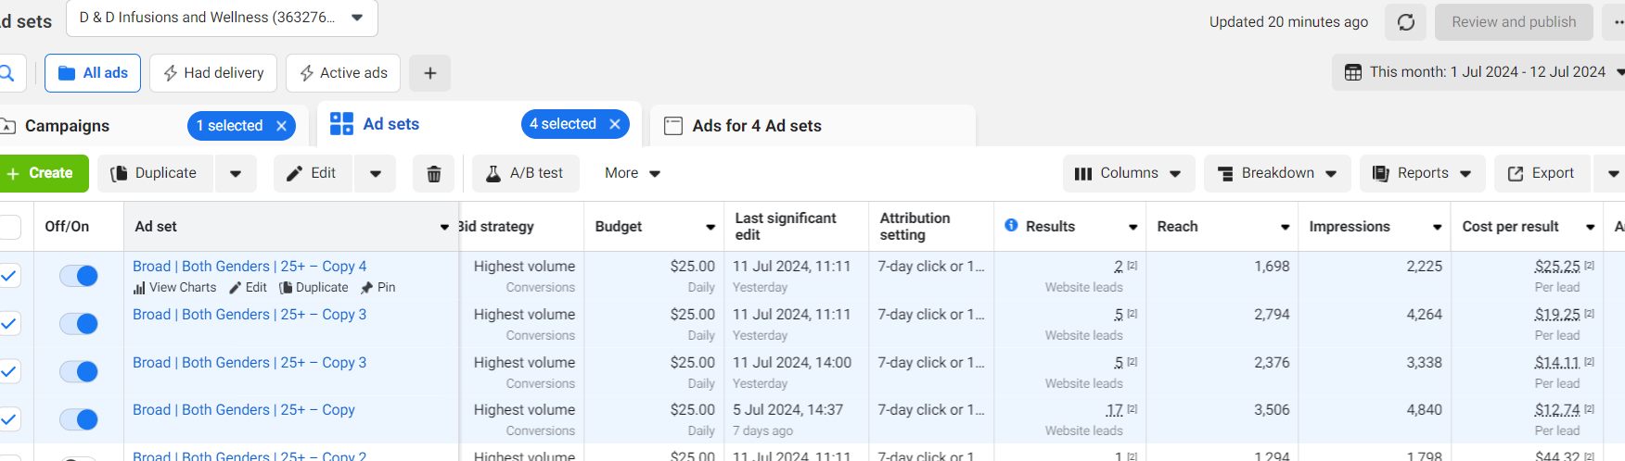The image size is (1625, 461).
Task: Open the Breakdown dropdown
Action: [x=1276, y=173]
